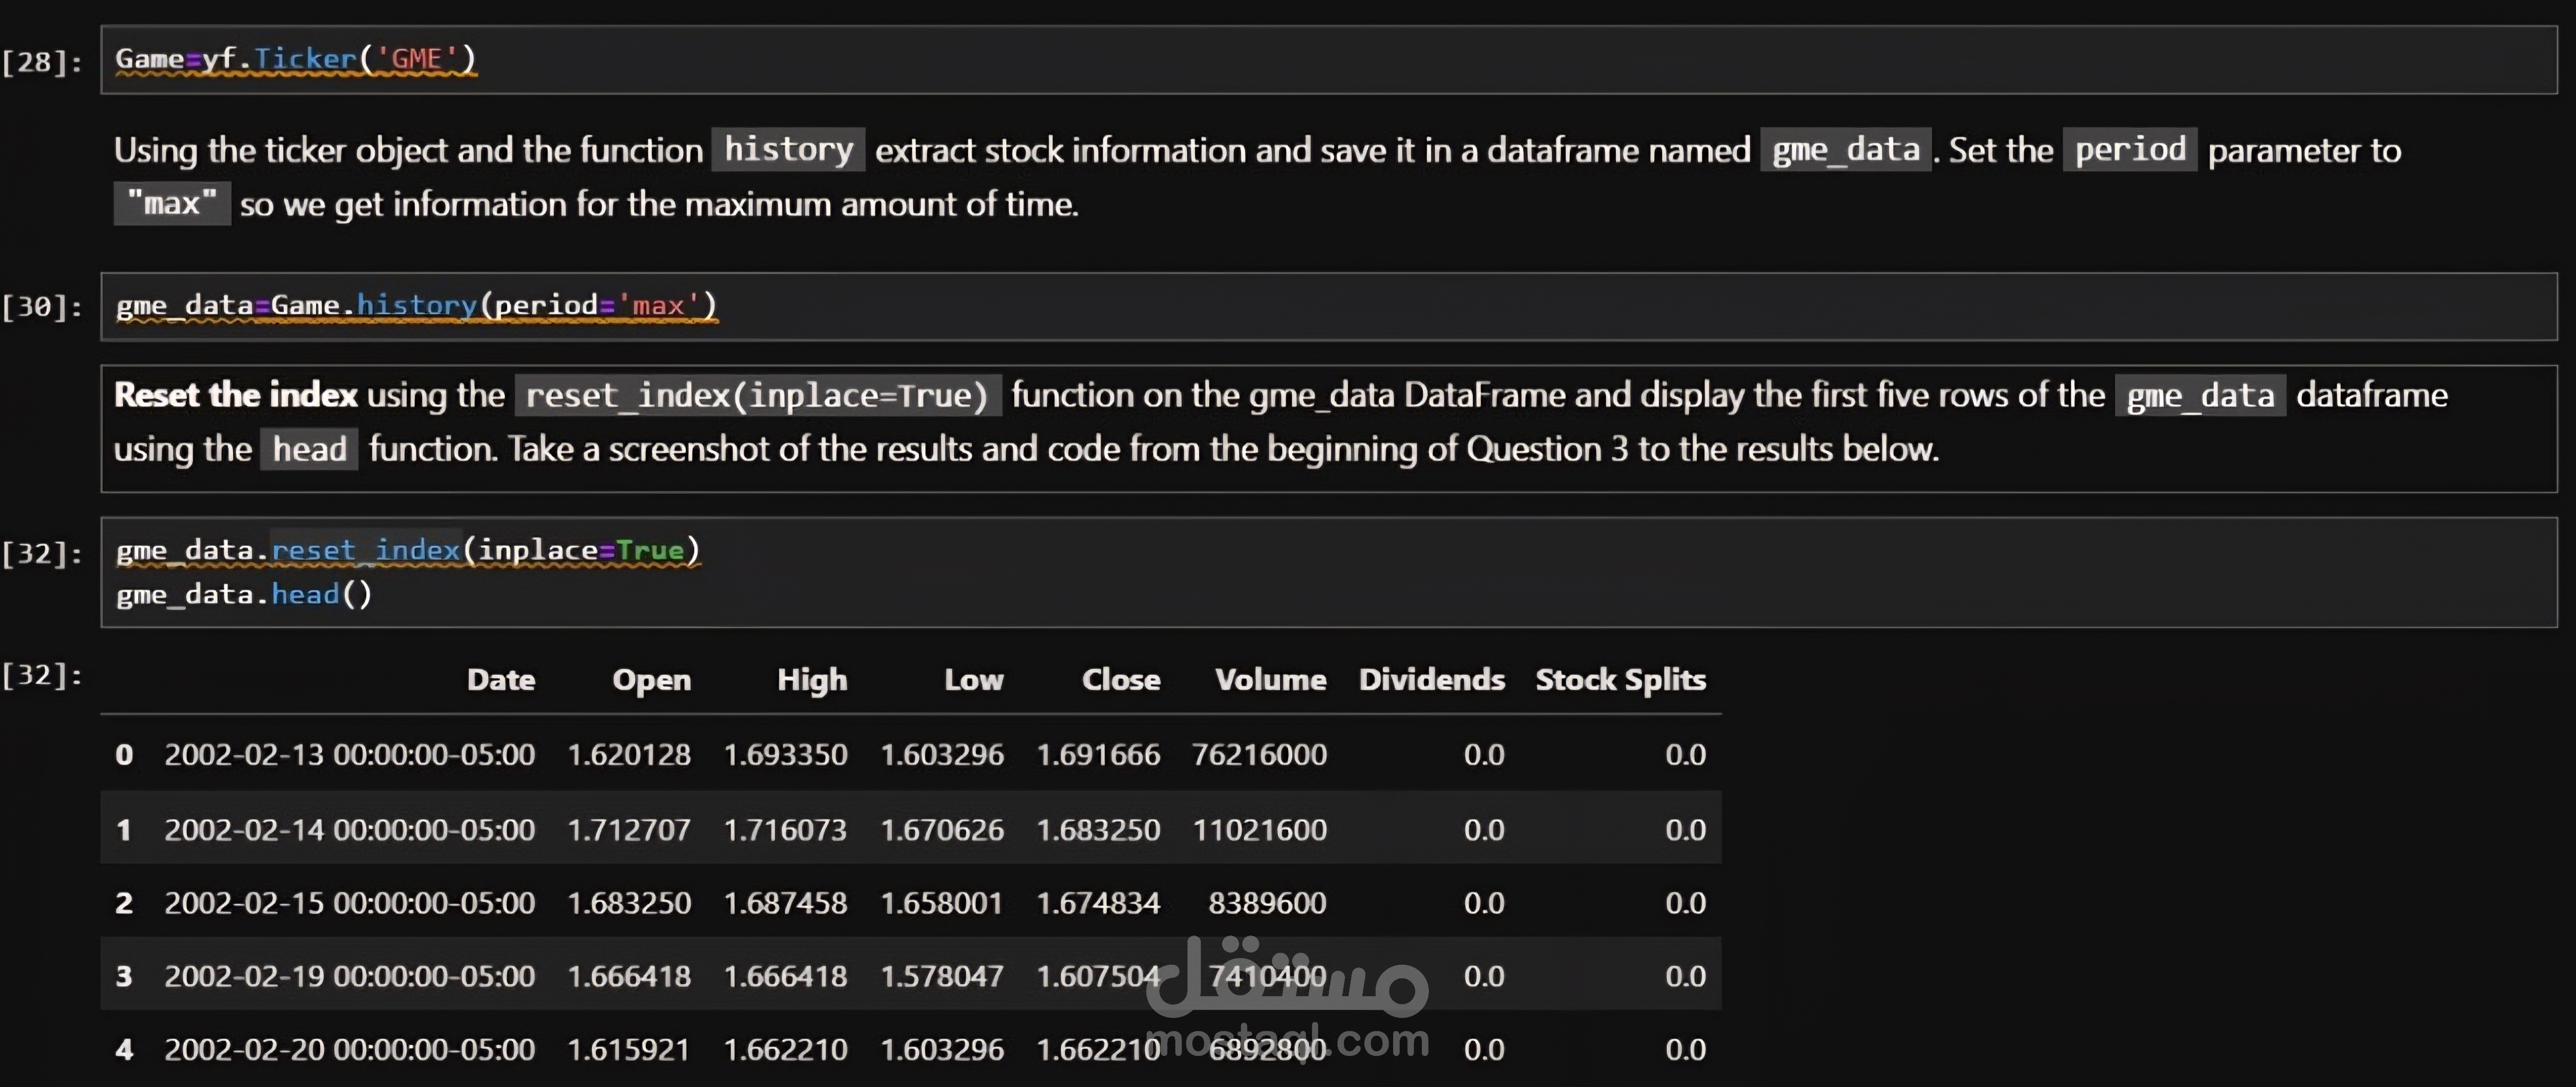Screen dimensions: 2576x1087
Task: Click the Open value 1.620128
Action: click(x=629, y=755)
